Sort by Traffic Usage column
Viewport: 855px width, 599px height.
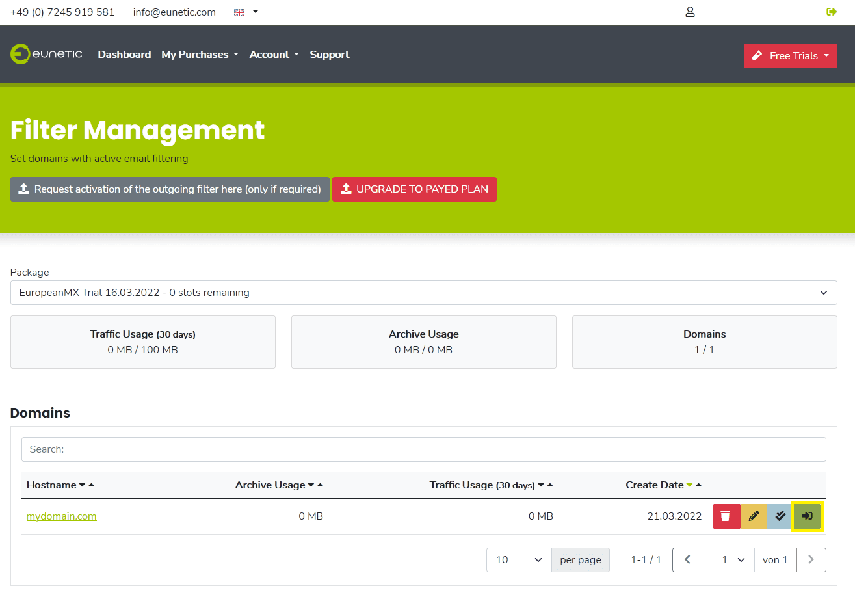click(491, 485)
